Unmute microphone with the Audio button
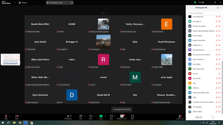 click(x=6, y=117)
